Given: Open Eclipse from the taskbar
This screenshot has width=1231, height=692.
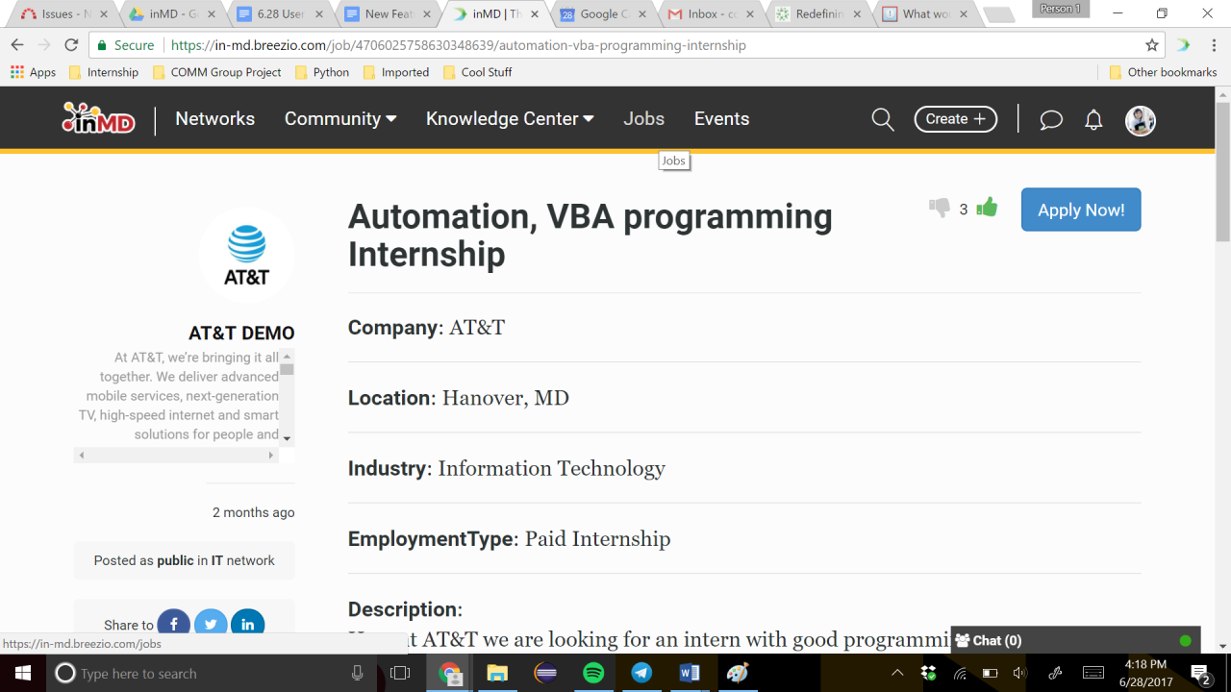Looking at the screenshot, I should tap(545, 673).
